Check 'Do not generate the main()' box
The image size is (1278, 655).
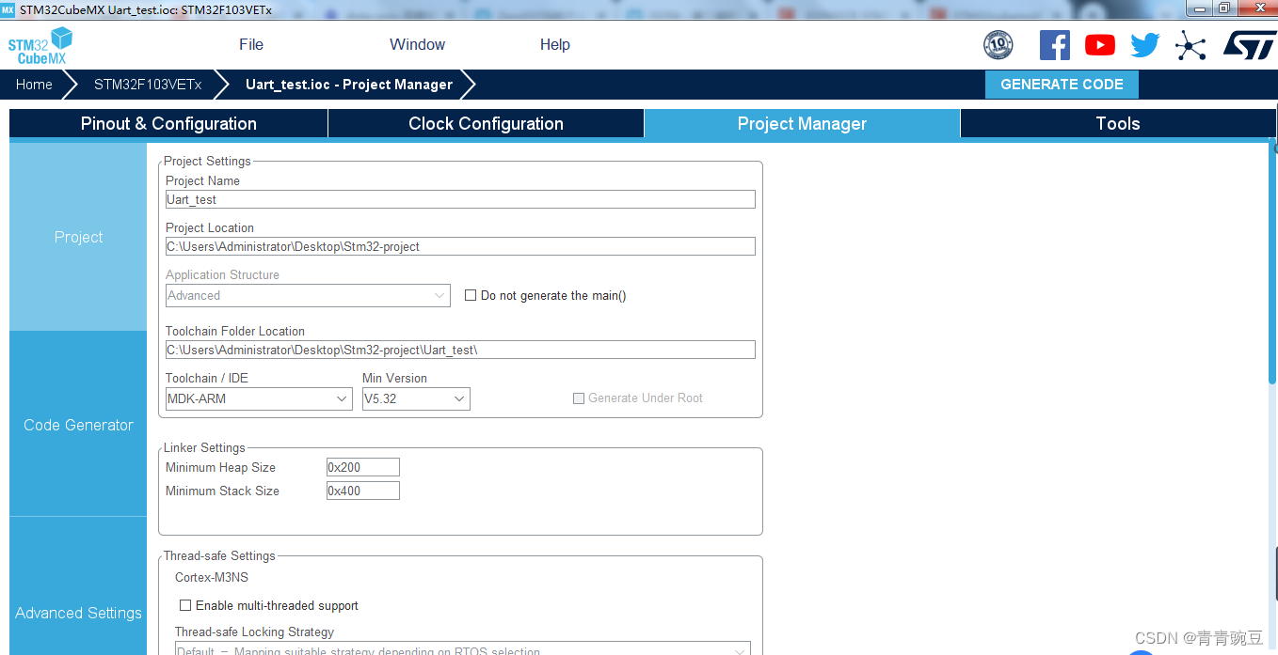(471, 295)
